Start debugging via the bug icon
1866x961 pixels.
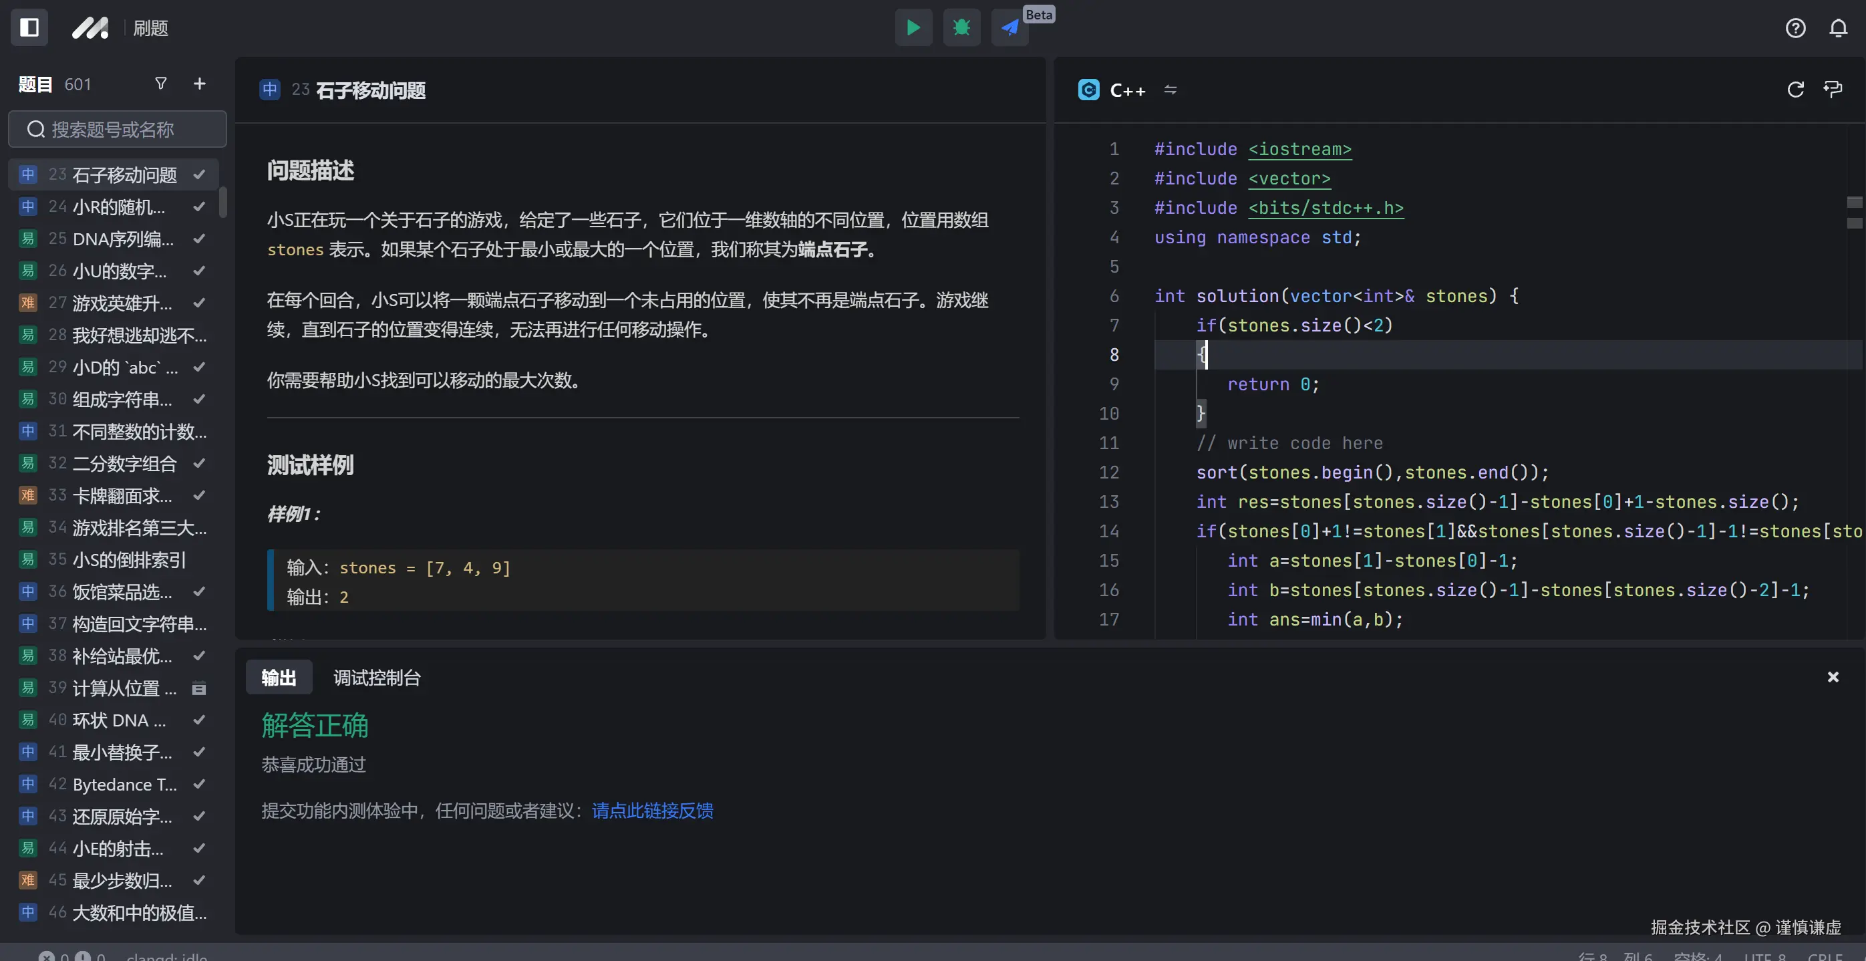coord(961,27)
